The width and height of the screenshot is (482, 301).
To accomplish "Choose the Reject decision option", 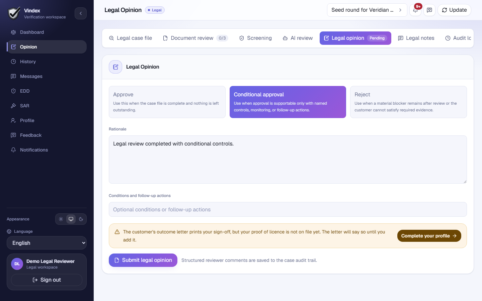I will (x=408, y=102).
